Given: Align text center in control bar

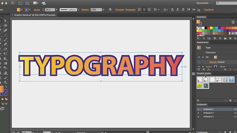Looking at the screenshot, I should (x=144, y=10).
